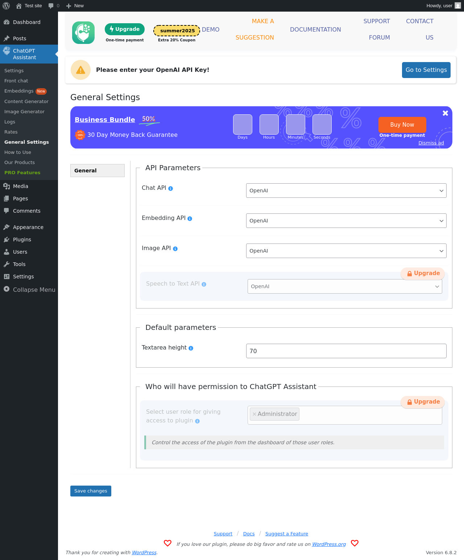Image resolution: width=464 pixels, height=560 pixels.
Task: Click the Business Bundle link
Action: pyautogui.click(x=105, y=120)
